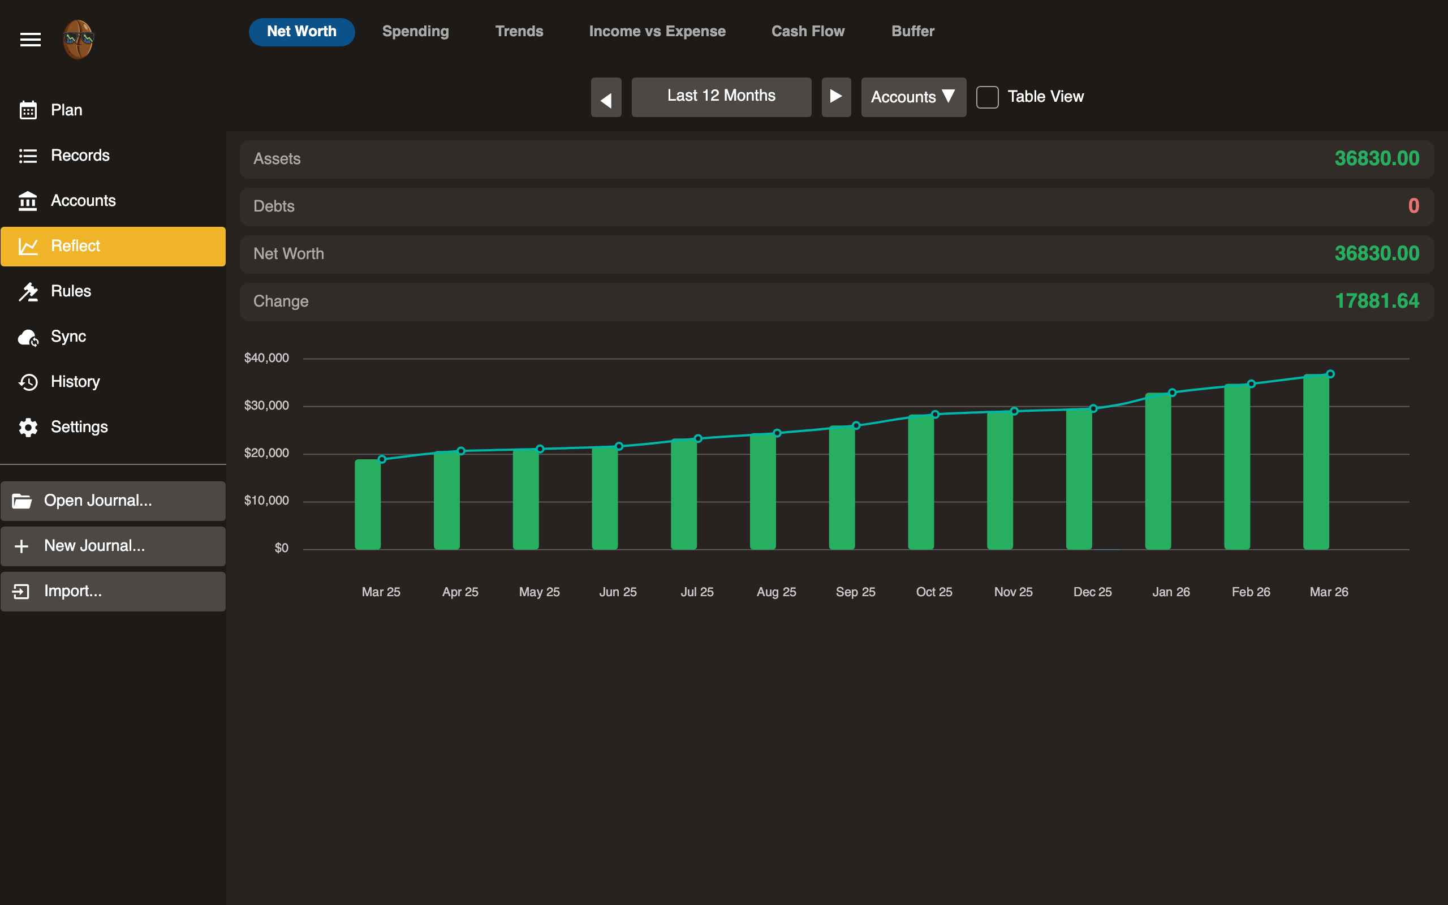Open Rules gavel icon
Screen dimensions: 1448x905
point(28,291)
